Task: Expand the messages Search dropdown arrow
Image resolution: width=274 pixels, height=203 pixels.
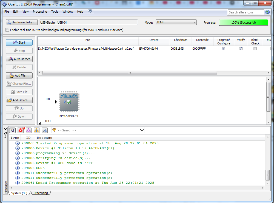Action: [x=142, y=130]
